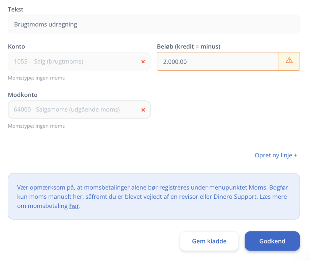Follow the 'her' link about momsbetaling
Viewport: 310px width, 260px height.
(x=74, y=206)
